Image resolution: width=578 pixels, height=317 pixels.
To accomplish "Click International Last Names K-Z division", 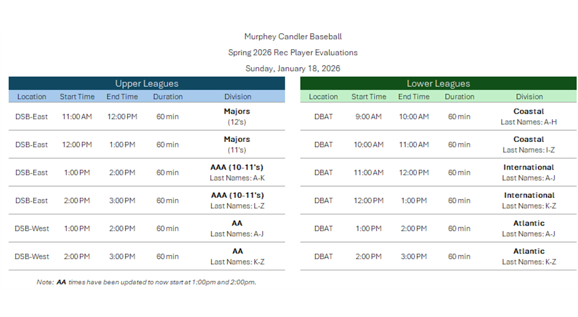I will 529,200.
